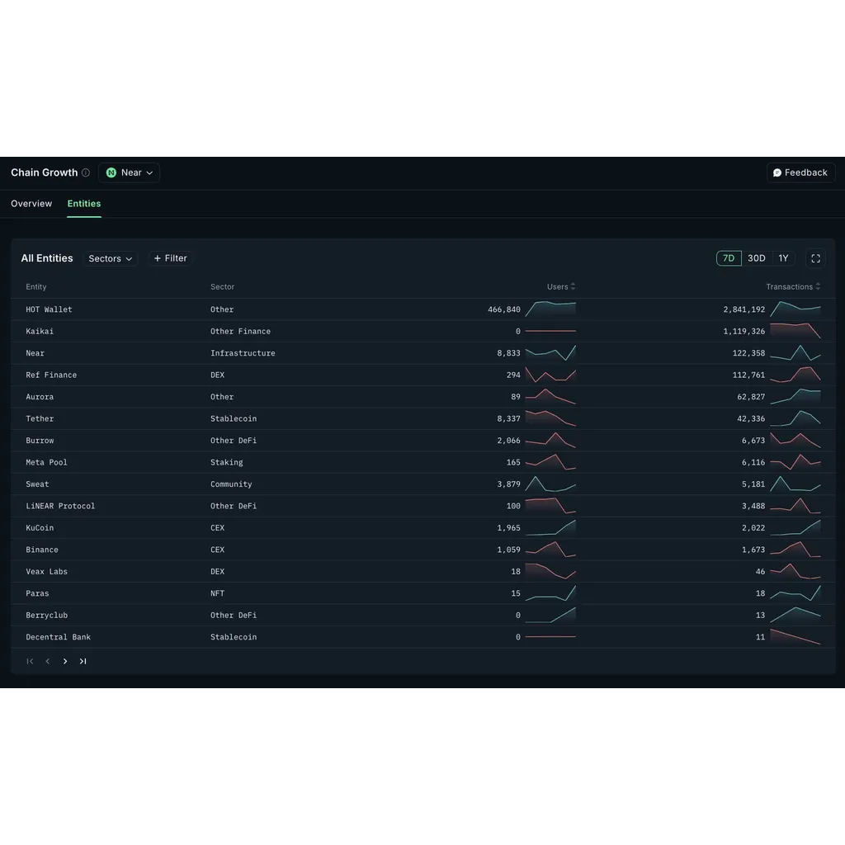Viewport: 845px width, 845px height.
Task: Switch to the 1Y time range
Action: tap(784, 258)
